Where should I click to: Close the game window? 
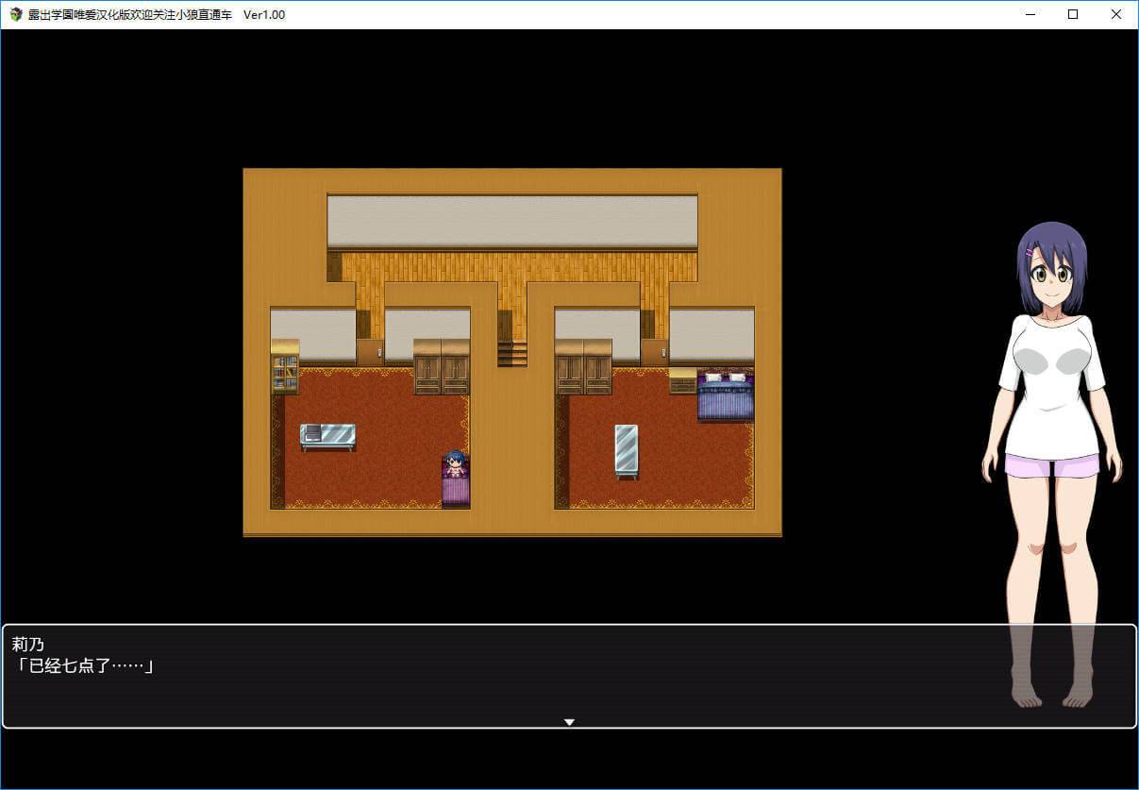click(1116, 14)
